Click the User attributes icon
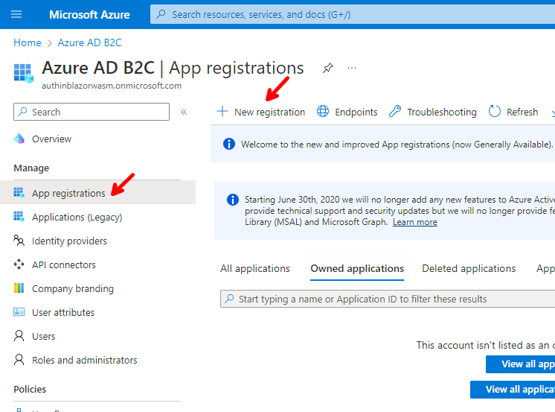The width and height of the screenshot is (555, 412). pos(19,312)
